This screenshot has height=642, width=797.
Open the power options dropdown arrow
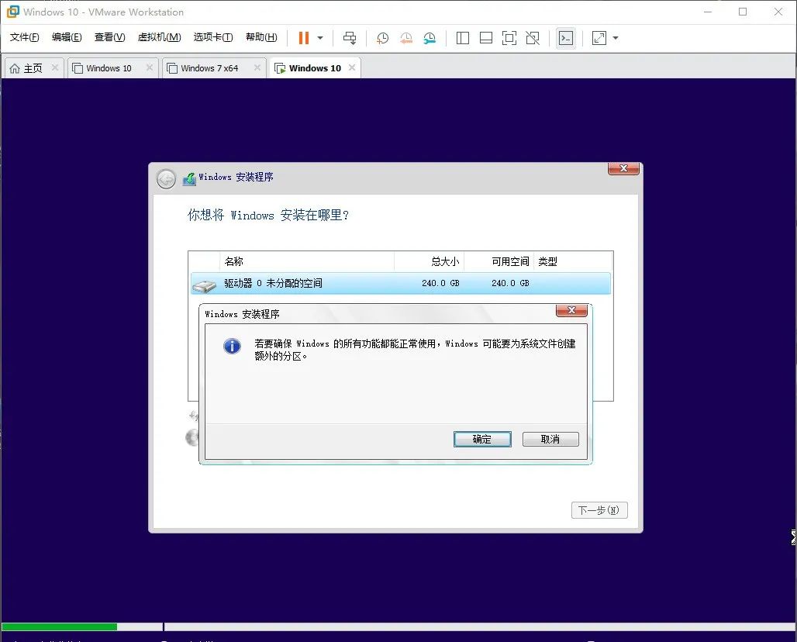[x=319, y=37]
